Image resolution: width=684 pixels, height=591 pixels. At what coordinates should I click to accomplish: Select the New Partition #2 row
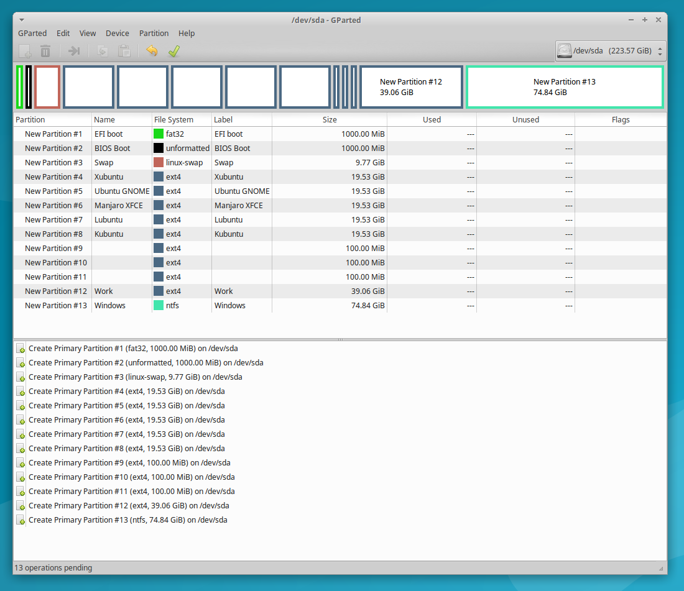click(x=340, y=148)
